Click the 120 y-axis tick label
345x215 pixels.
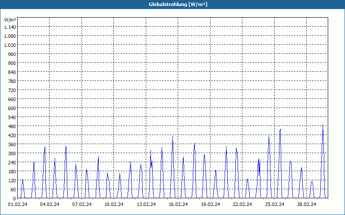point(12,181)
